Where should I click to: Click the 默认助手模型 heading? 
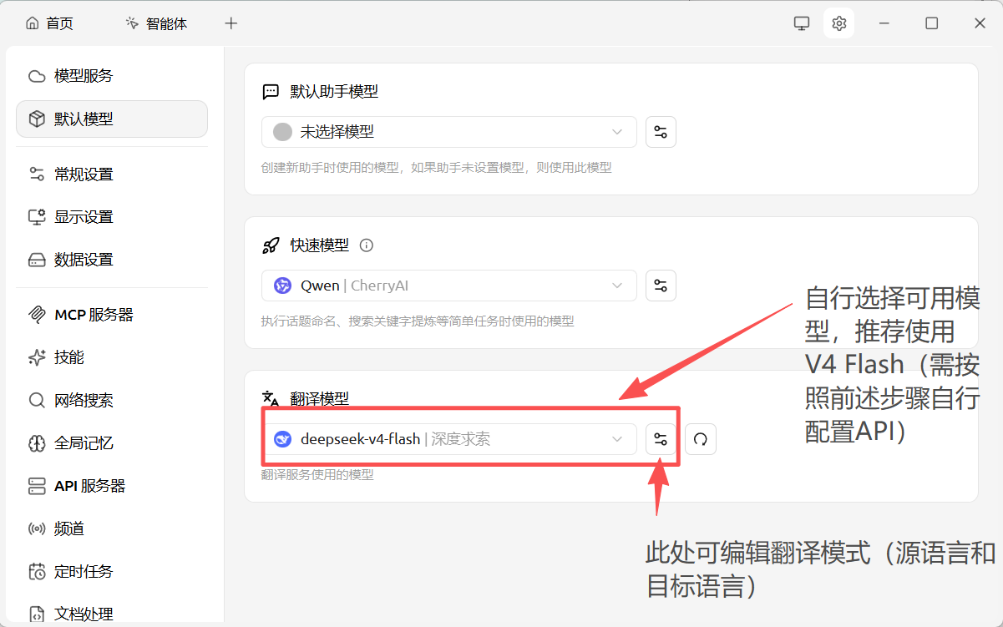pos(334,92)
